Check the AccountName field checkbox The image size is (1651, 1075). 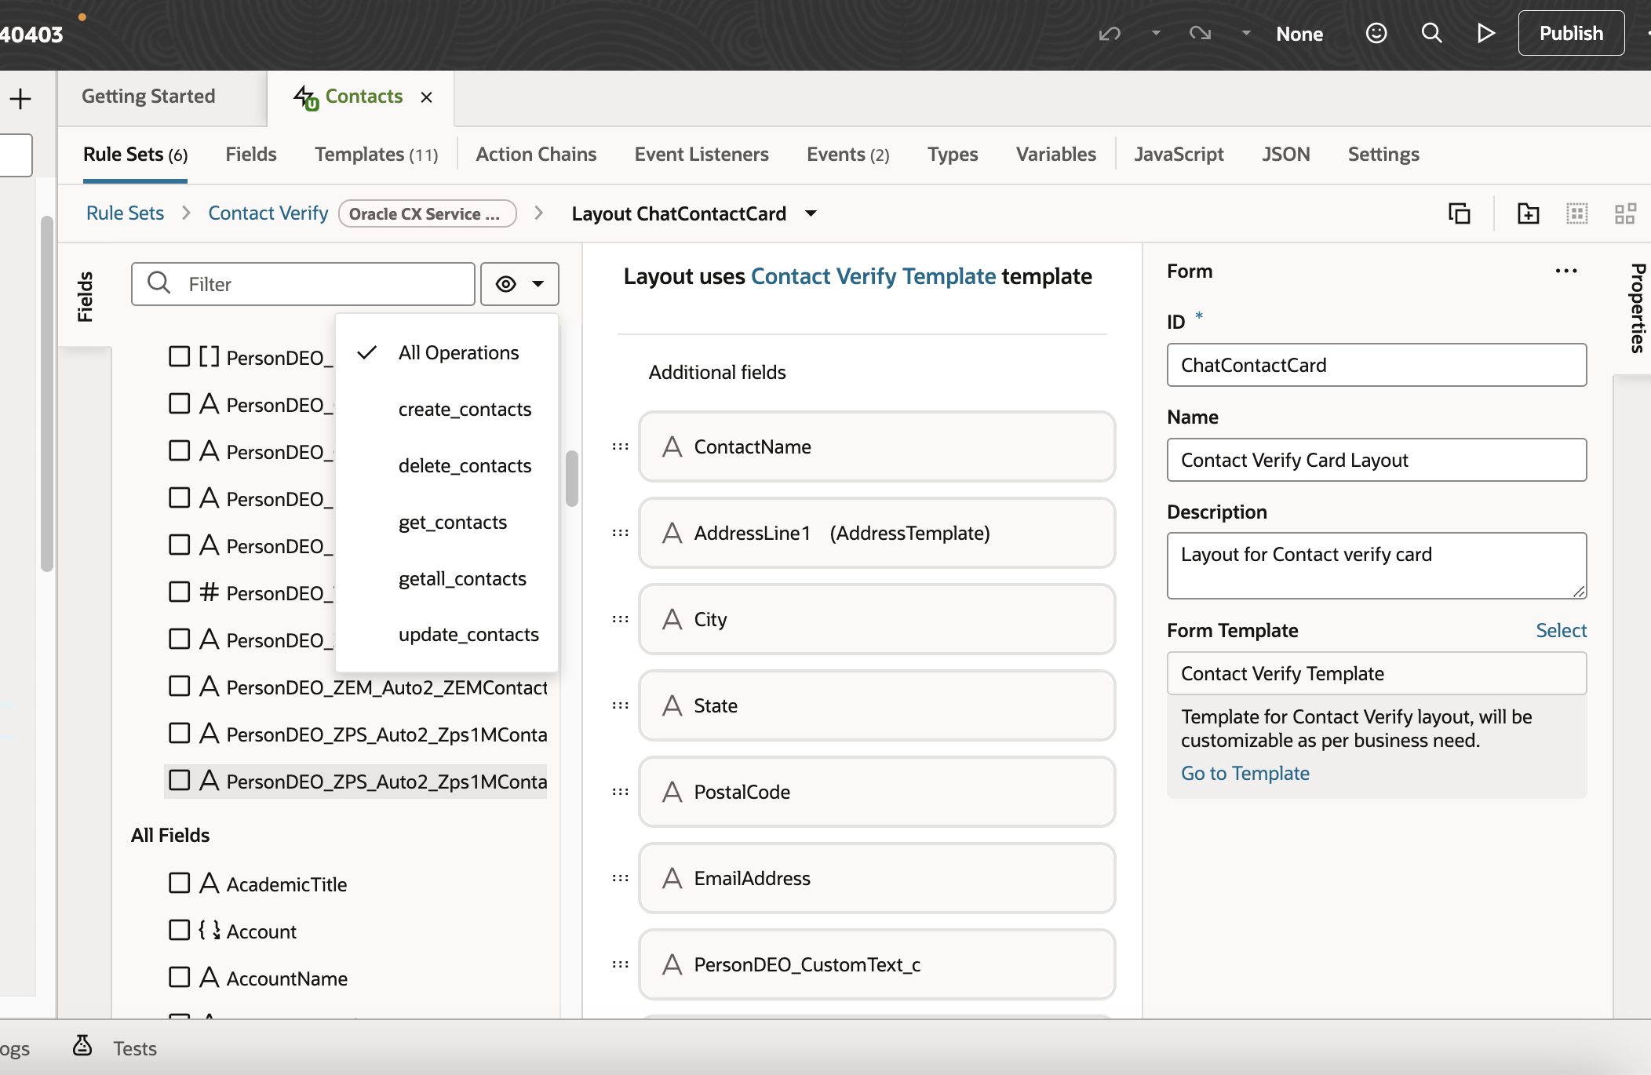coord(180,978)
